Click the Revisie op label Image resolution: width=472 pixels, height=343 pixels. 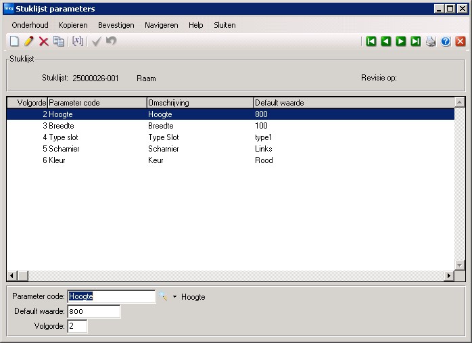click(x=379, y=78)
